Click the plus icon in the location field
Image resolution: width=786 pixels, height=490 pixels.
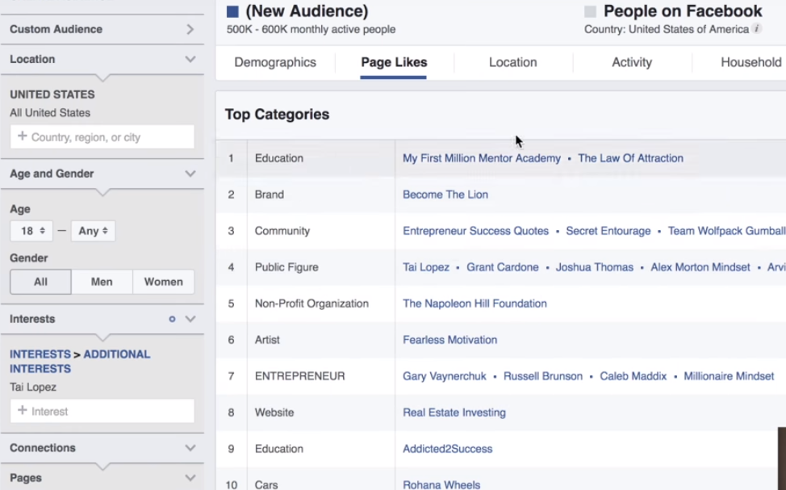point(22,136)
